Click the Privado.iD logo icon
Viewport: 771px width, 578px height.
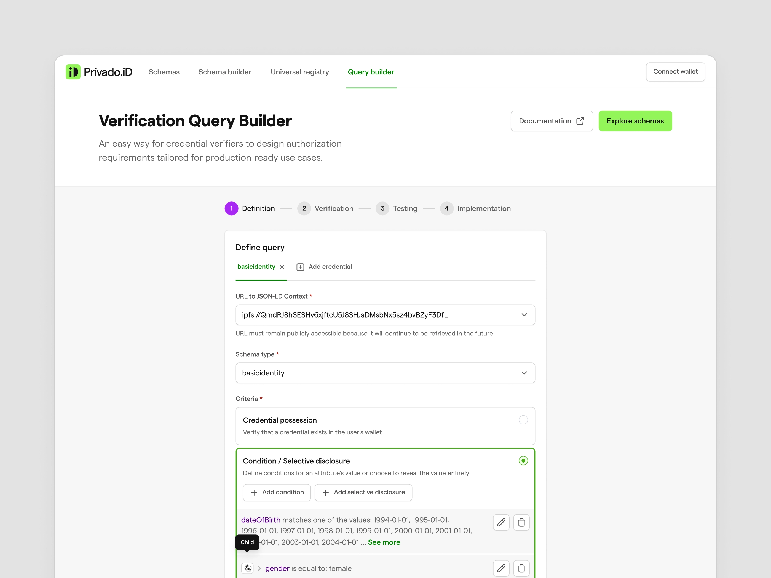pos(73,72)
